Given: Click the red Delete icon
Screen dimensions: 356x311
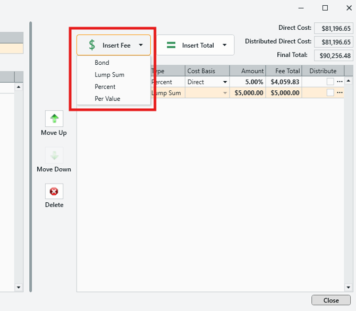Looking at the screenshot, I should (54, 191).
